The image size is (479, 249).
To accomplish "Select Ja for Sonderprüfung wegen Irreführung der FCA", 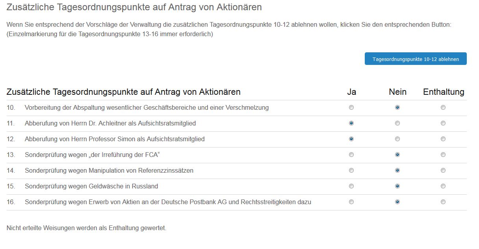I will click(x=351, y=155).
